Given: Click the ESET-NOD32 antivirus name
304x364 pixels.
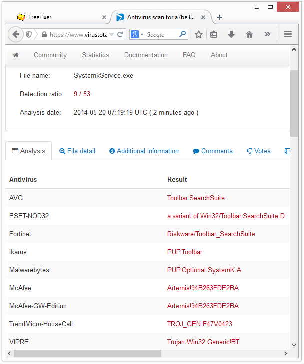Looking at the screenshot, I should pos(29,216).
